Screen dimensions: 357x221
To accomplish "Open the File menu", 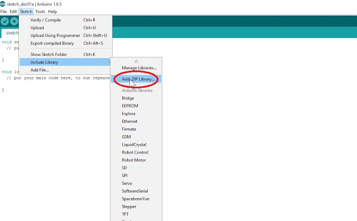I will [x=3, y=11].
